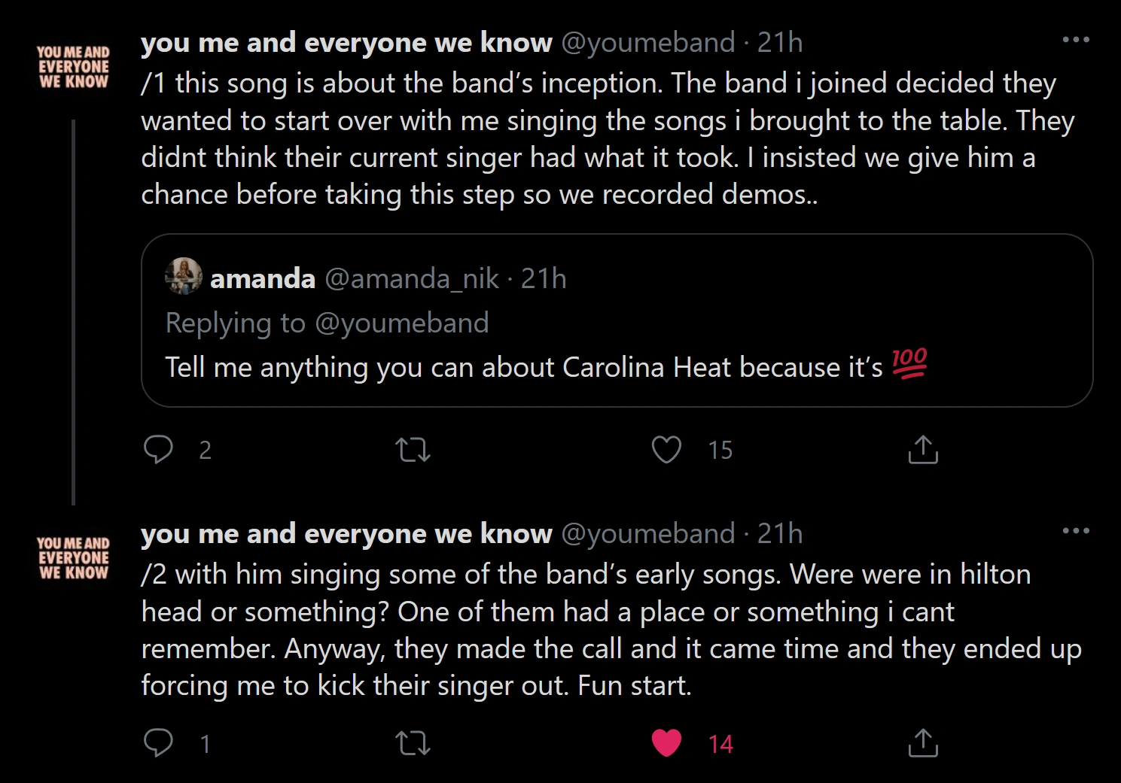Retweet the first tweet
Screen dimensions: 1121x783
413,450
